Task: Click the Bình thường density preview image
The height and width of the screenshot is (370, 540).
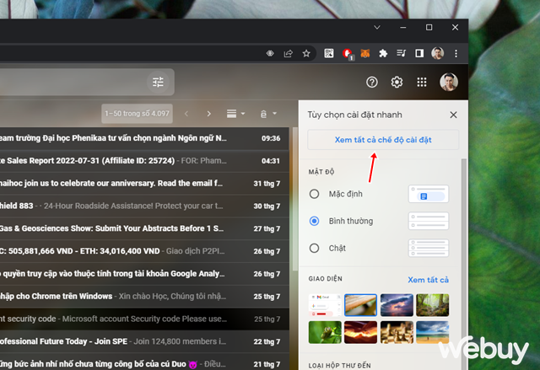Action: point(429,221)
